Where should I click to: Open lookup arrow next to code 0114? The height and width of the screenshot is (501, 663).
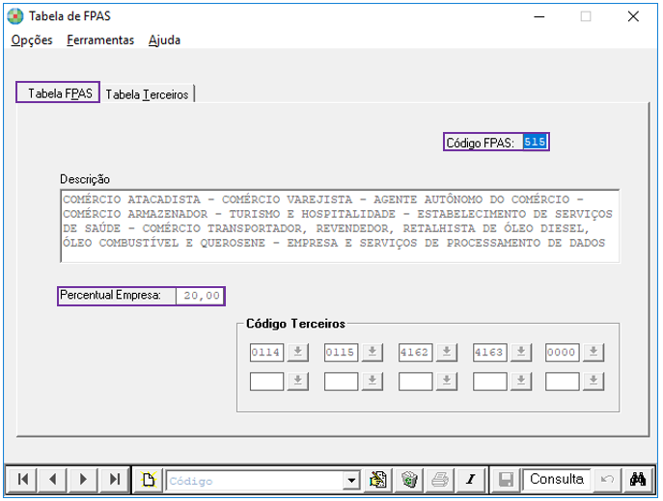click(x=297, y=352)
